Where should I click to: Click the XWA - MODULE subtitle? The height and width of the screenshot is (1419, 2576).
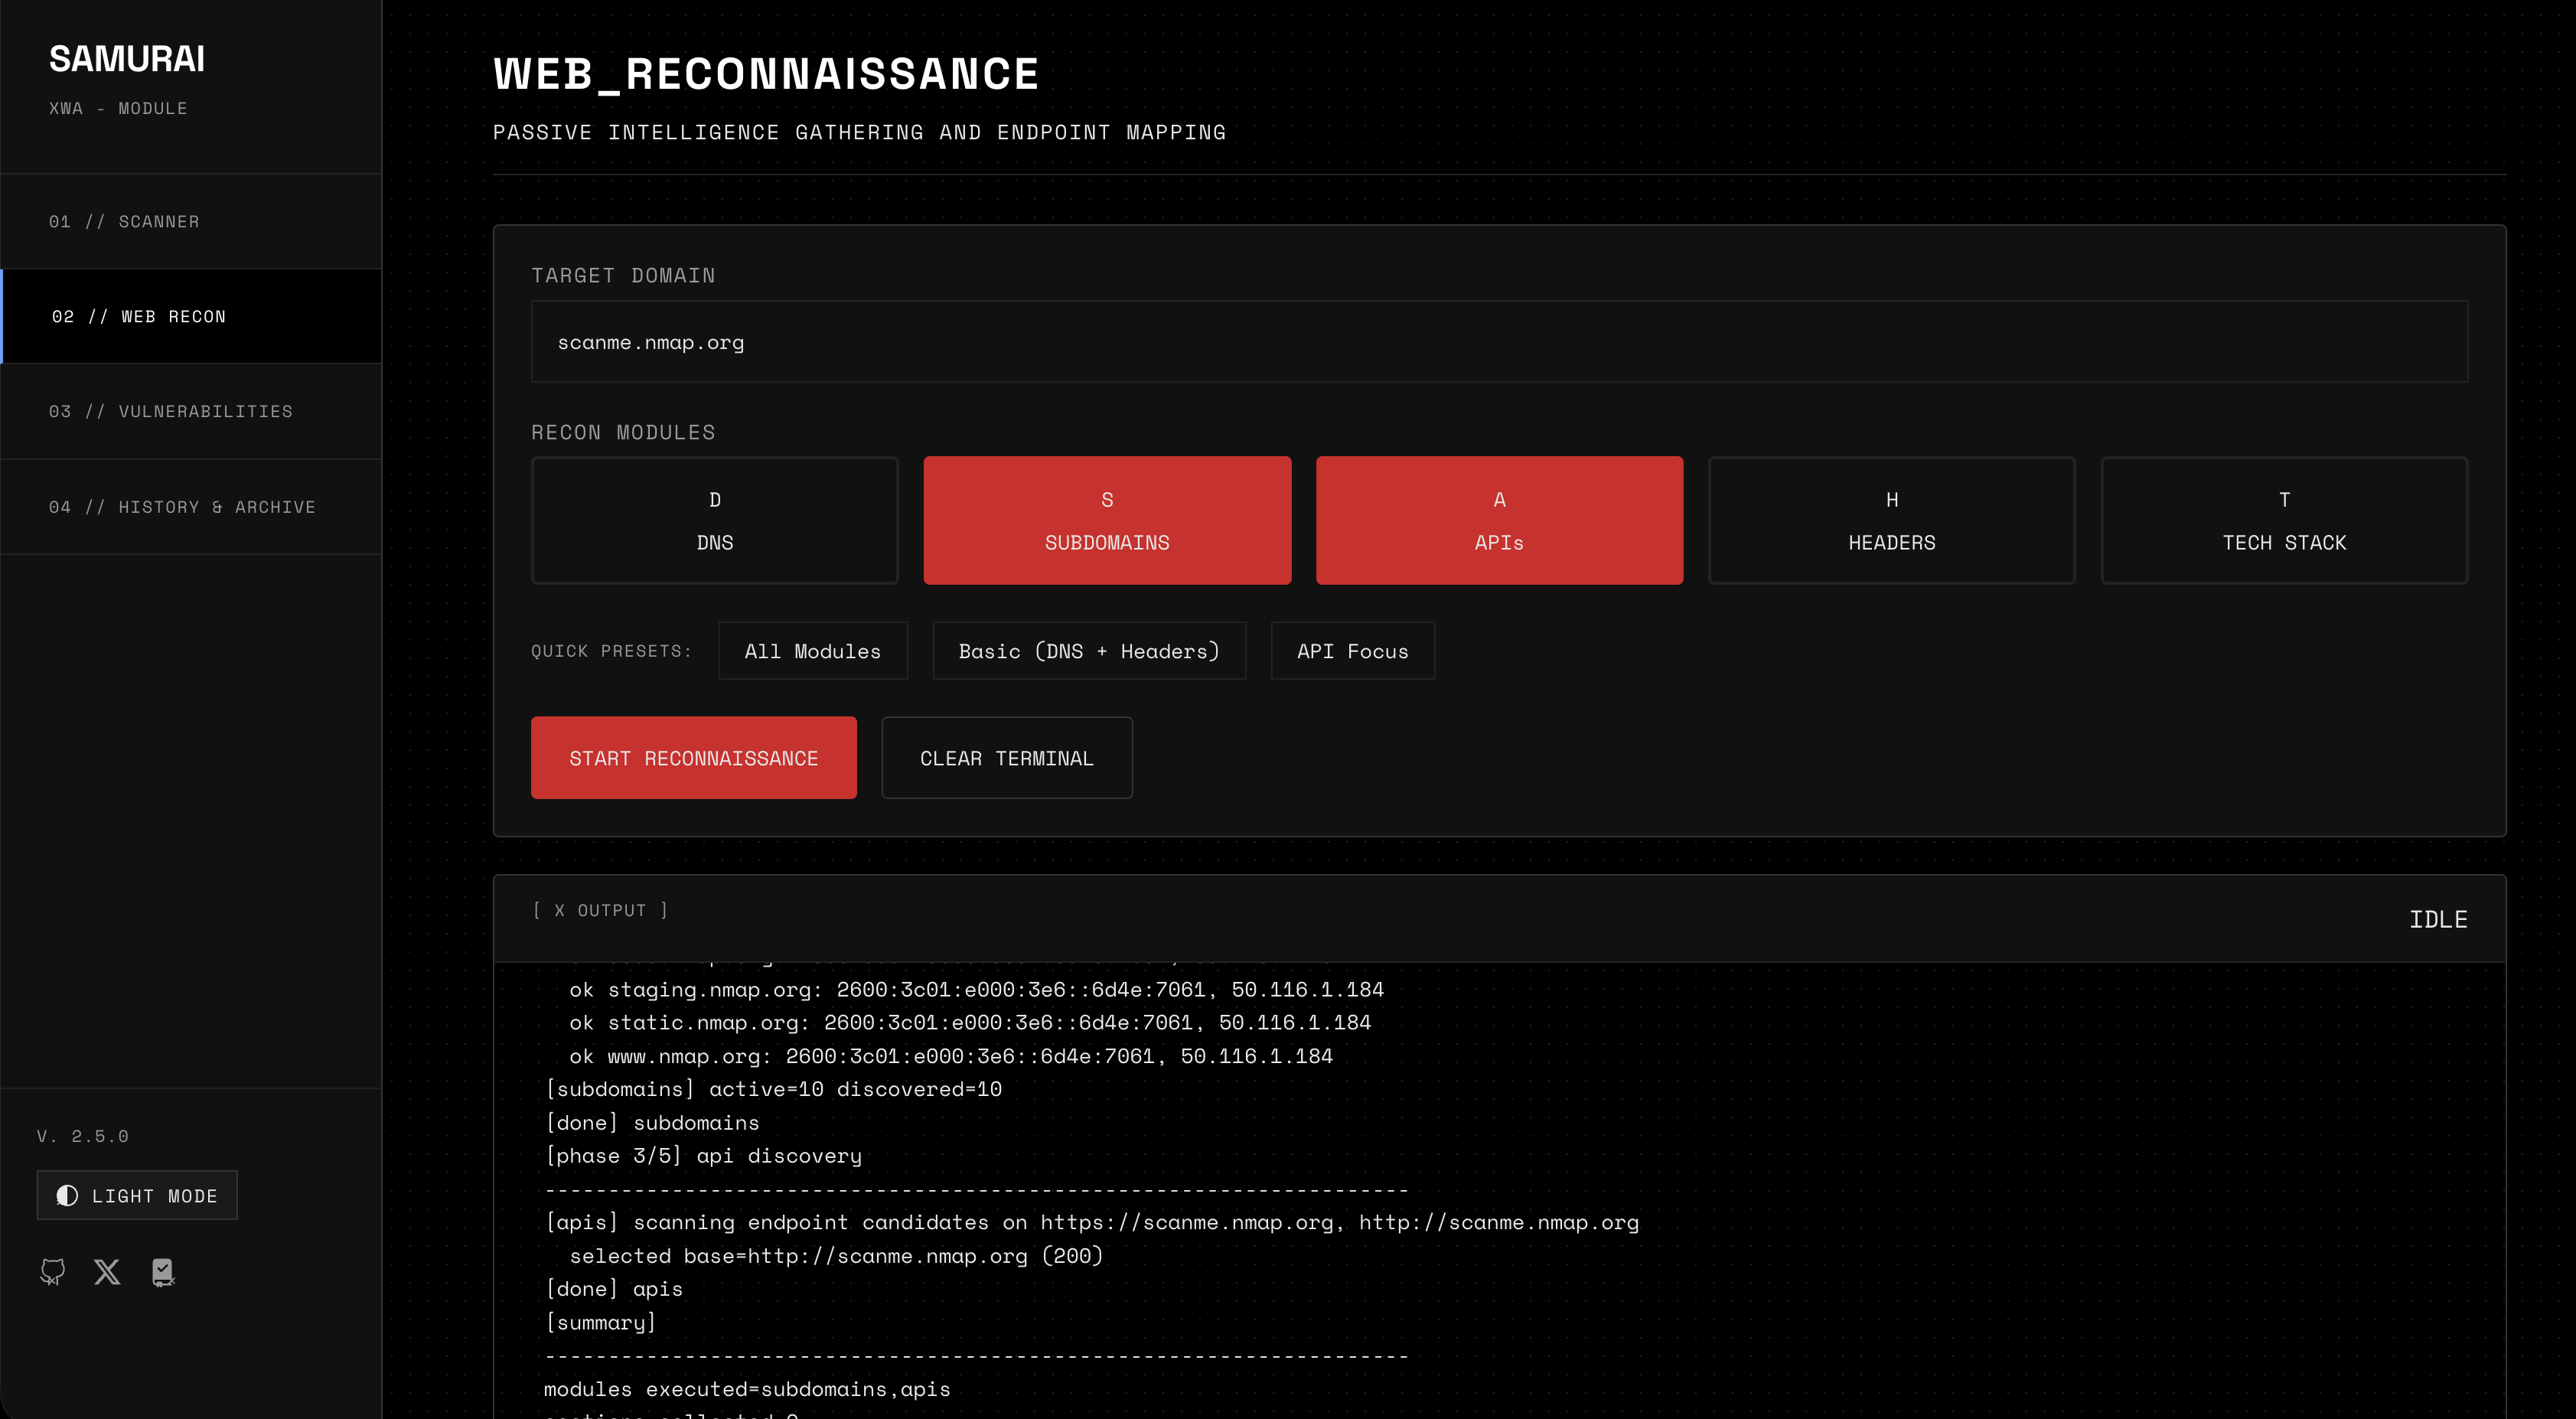[x=118, y=108]
